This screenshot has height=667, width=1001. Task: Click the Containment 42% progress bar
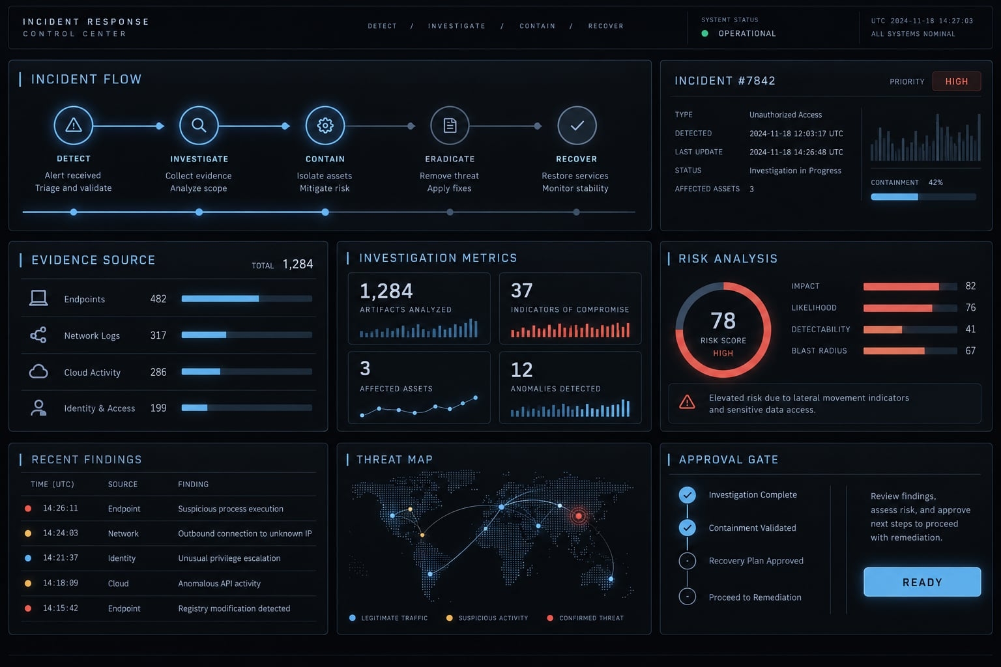click(923, 197)
